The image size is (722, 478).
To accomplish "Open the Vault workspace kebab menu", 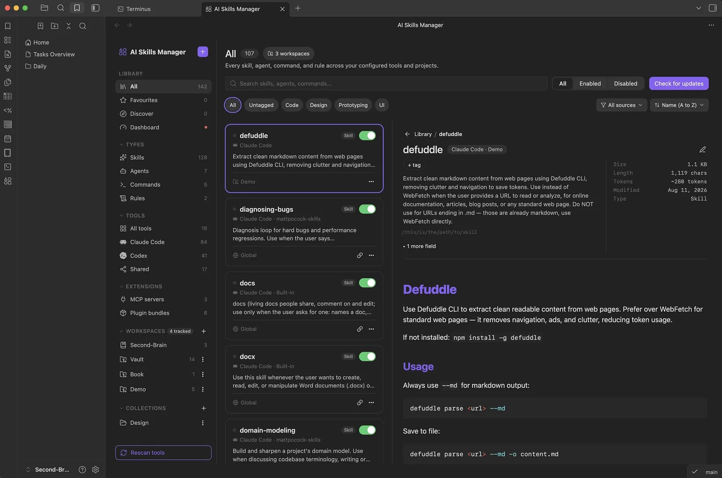I will 203,359.
